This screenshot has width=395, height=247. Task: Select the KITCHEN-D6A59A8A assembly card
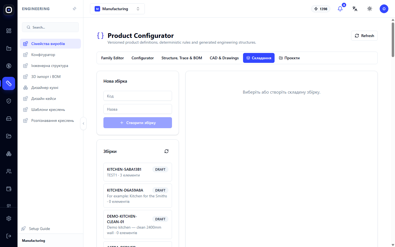tap(138, 196)
